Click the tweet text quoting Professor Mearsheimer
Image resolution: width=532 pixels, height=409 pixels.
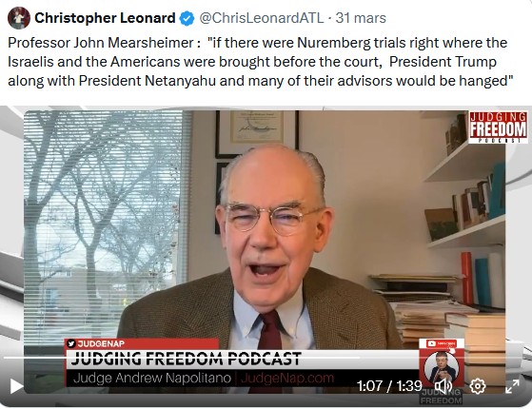(260, 62)
